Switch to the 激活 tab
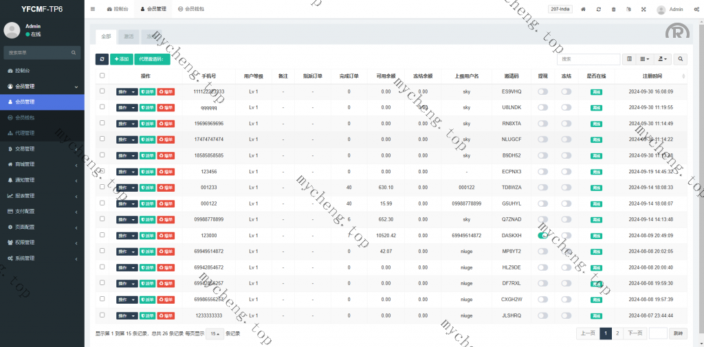 pos(128,36)
